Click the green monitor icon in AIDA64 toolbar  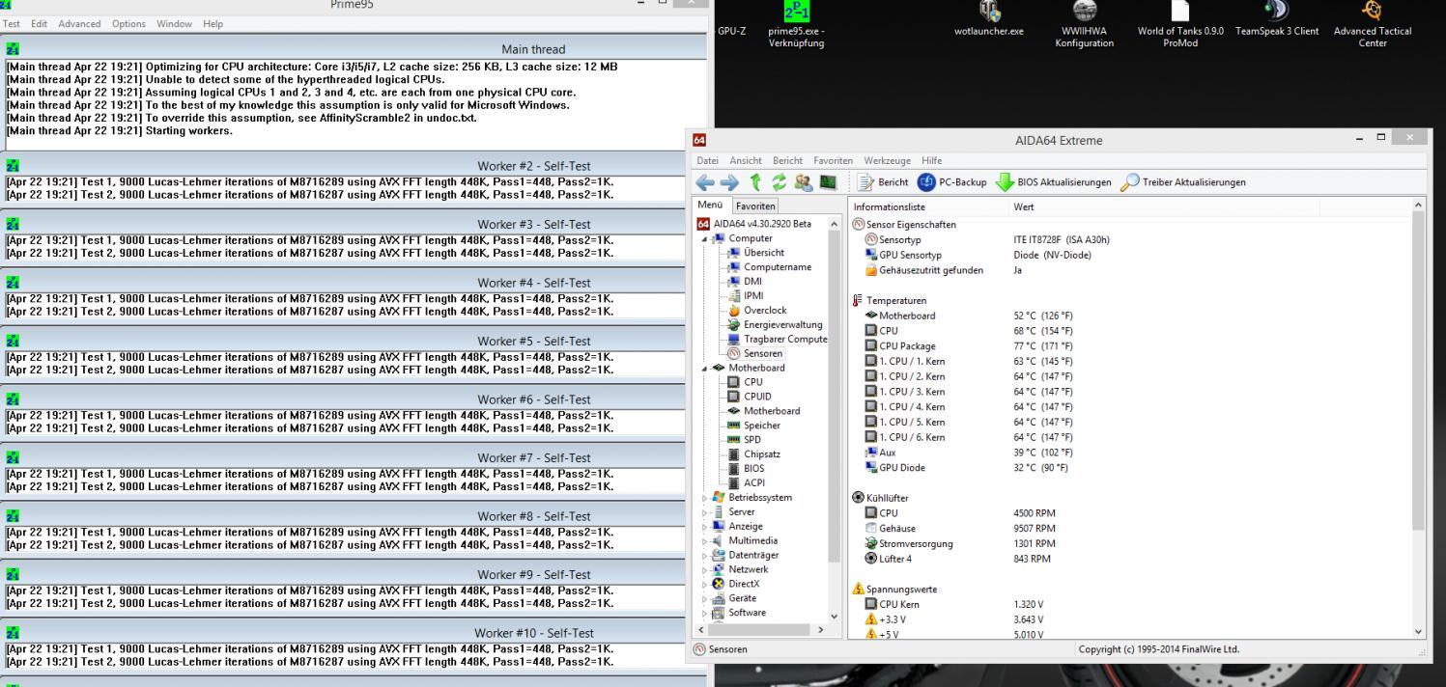pyautogui.click(x=828, y=182)
